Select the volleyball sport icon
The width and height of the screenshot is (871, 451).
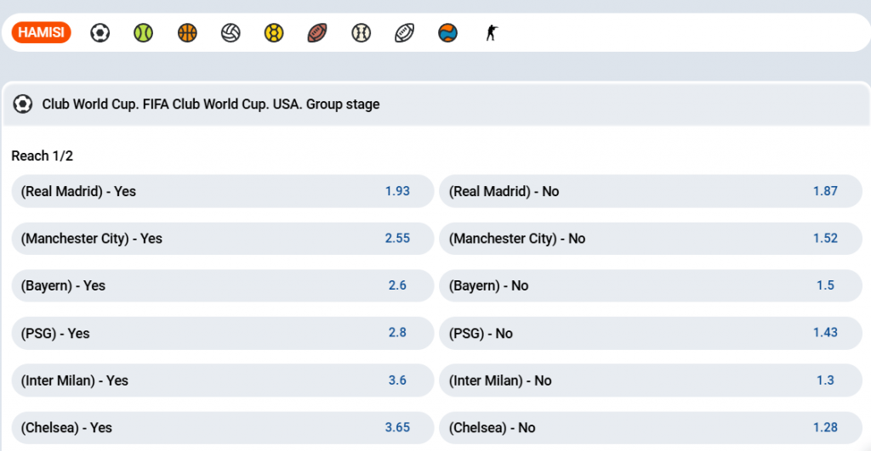[231, 33]
